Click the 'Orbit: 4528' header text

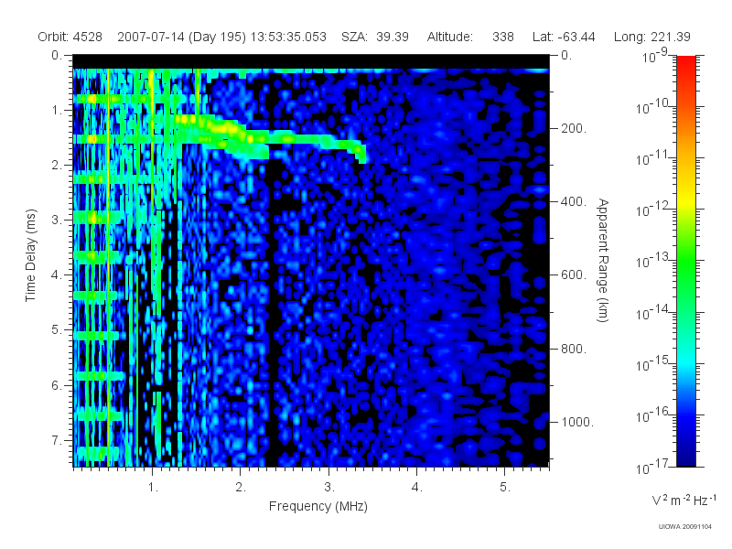70,37
